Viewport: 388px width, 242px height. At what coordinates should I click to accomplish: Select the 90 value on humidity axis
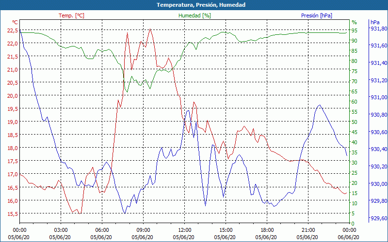coord(355,41)
